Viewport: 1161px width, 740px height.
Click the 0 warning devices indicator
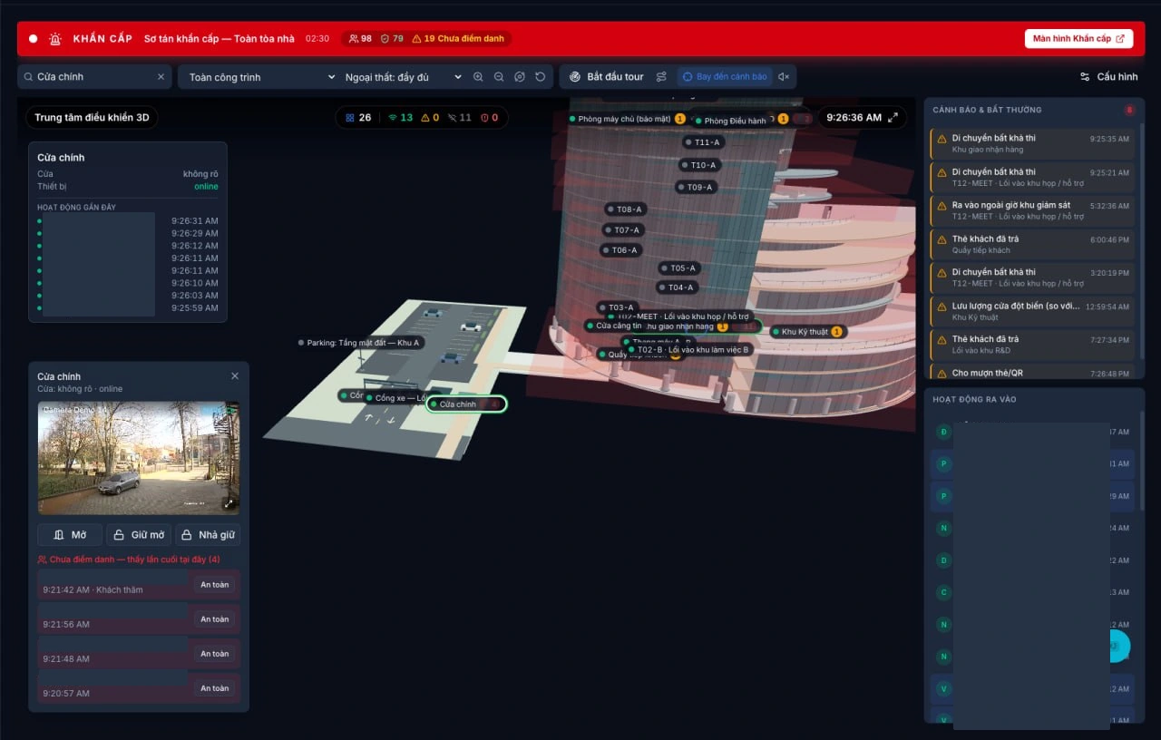coord(430,118)
